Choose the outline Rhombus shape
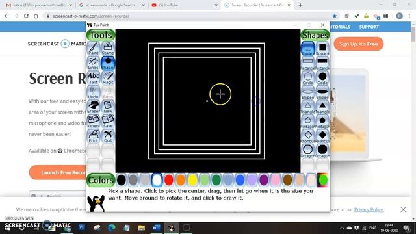Screen dimensions: 416x234 [x=307, y=136]
